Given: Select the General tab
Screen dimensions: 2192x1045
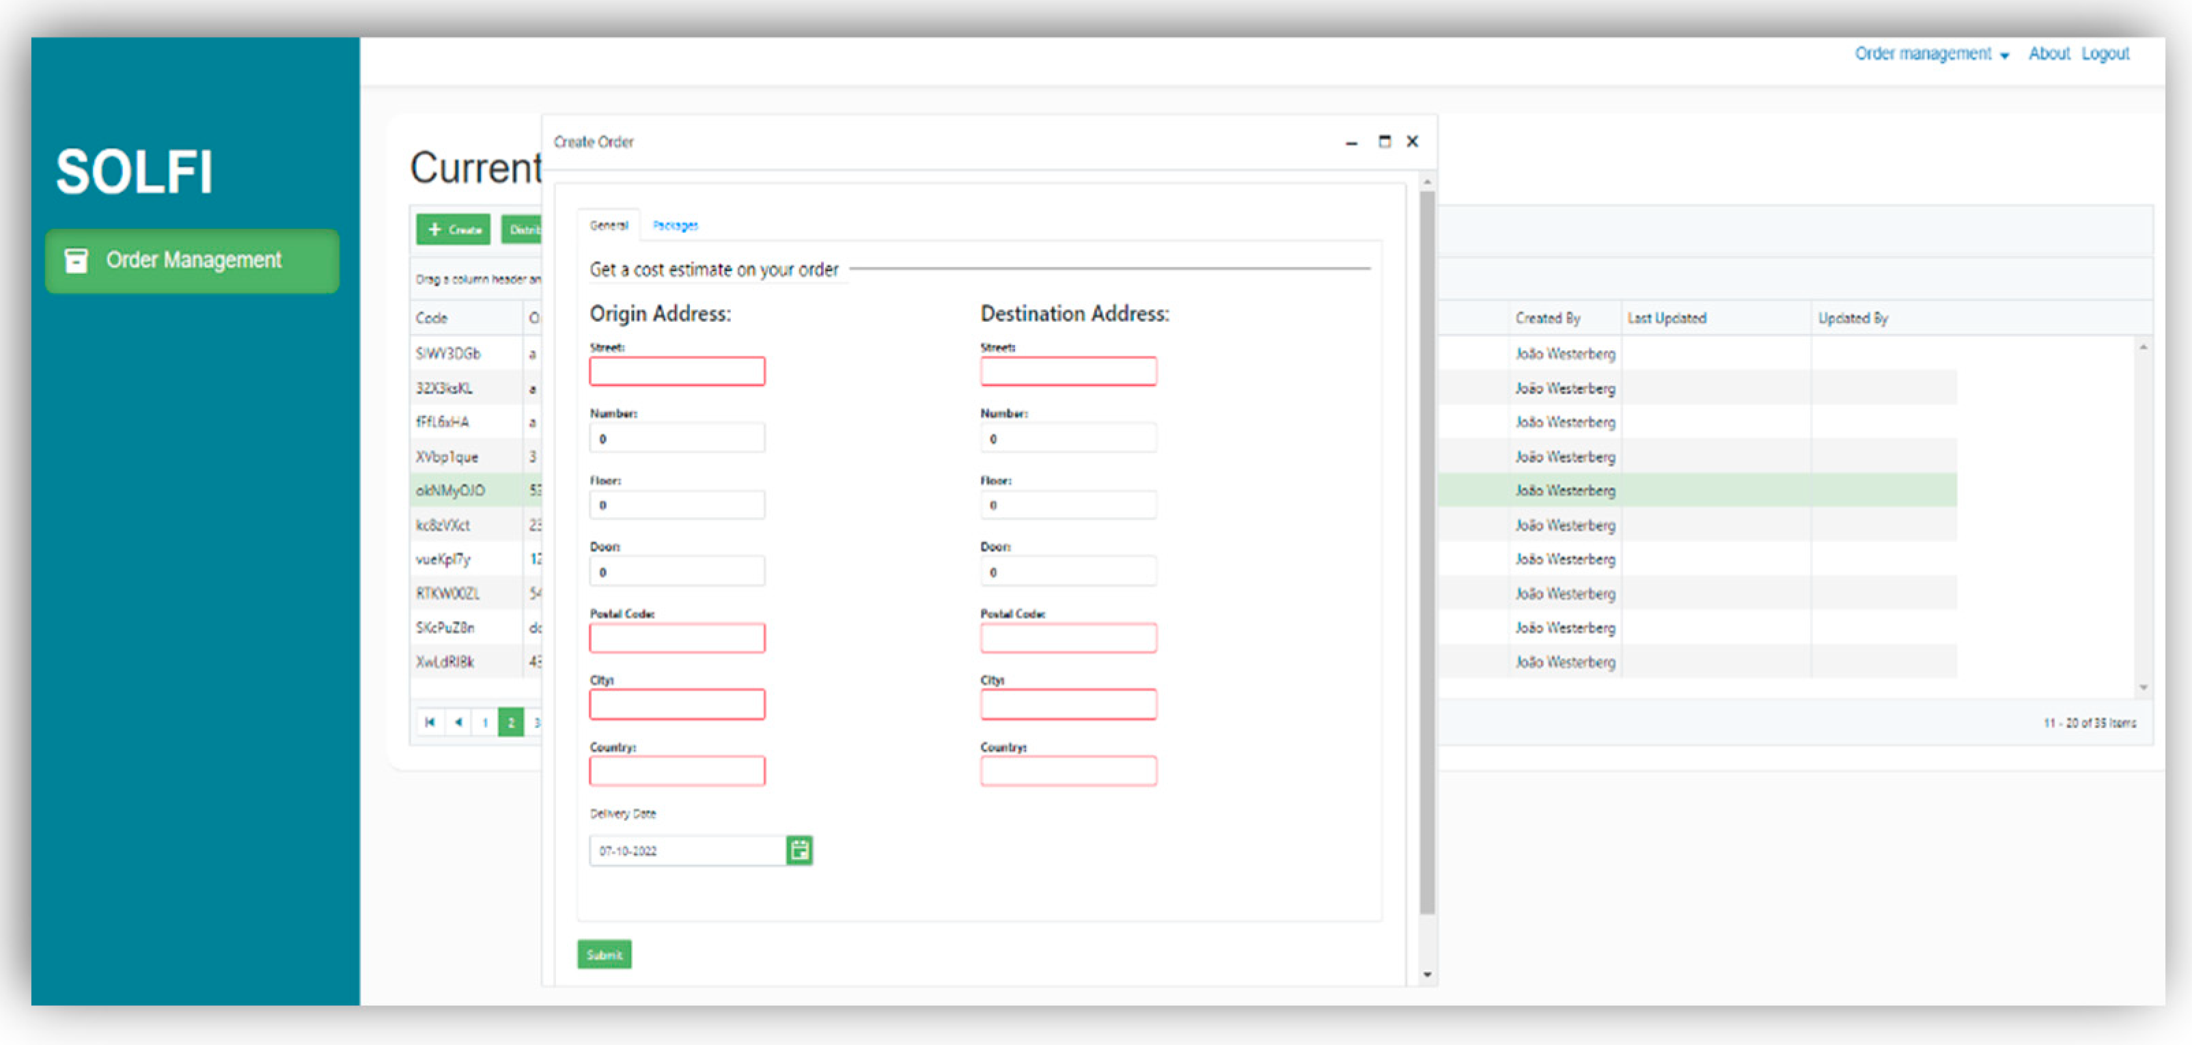Looking at the screenshot, I should (x=609, y=225).
